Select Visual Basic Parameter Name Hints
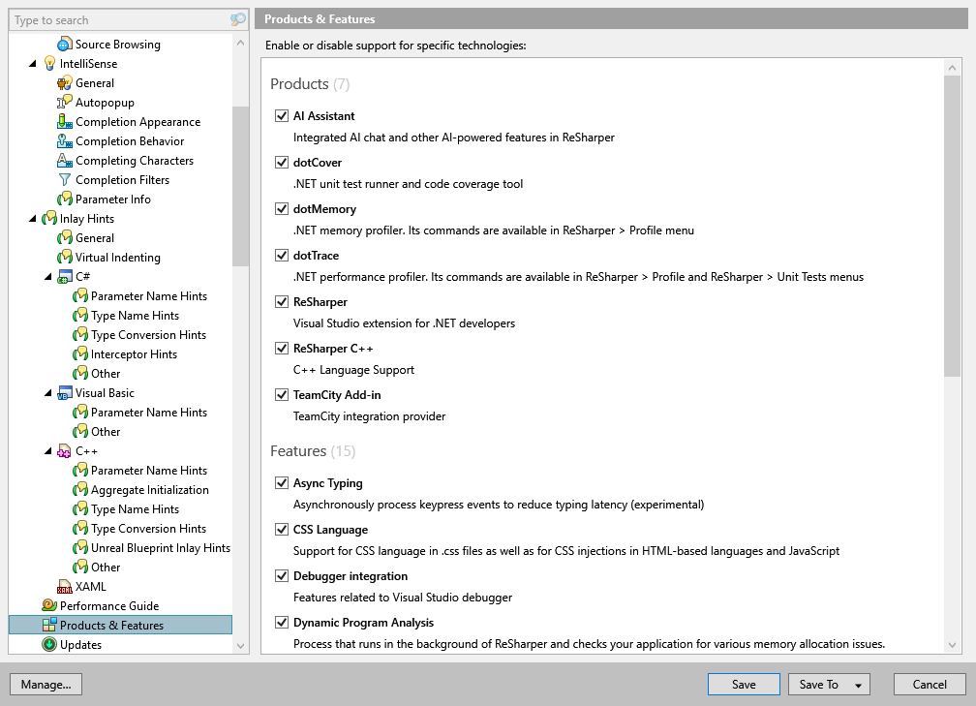 149,413
